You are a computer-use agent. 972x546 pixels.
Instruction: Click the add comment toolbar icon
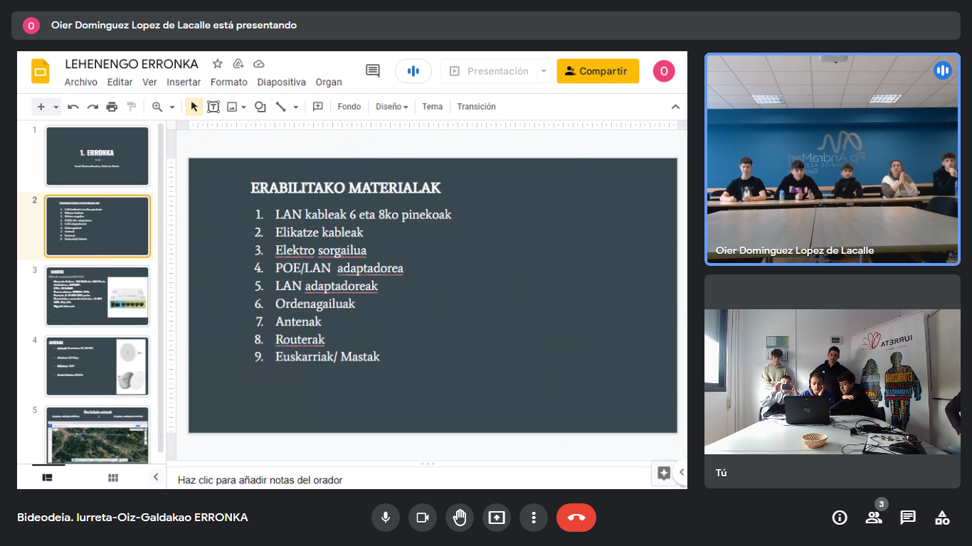[x=317, y=107]
